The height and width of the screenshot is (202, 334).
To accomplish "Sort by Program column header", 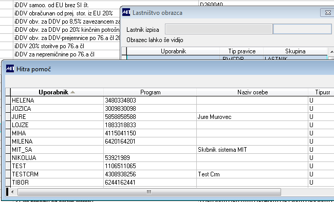I will [150, 92].
